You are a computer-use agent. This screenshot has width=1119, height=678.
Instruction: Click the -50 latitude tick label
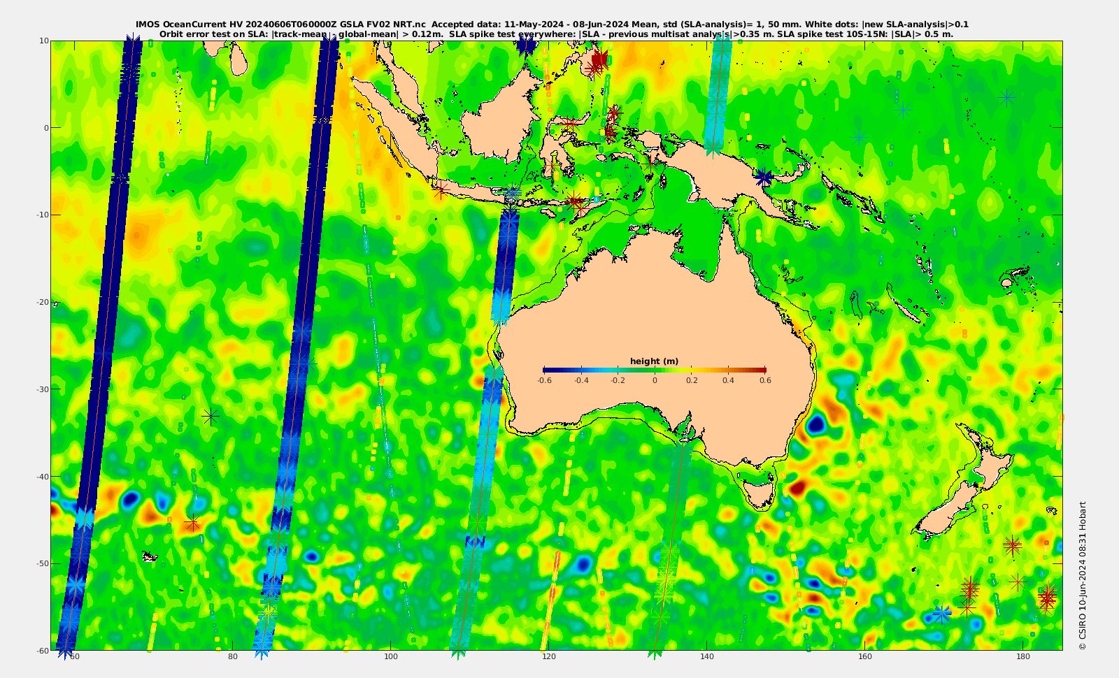pos(43,563)
